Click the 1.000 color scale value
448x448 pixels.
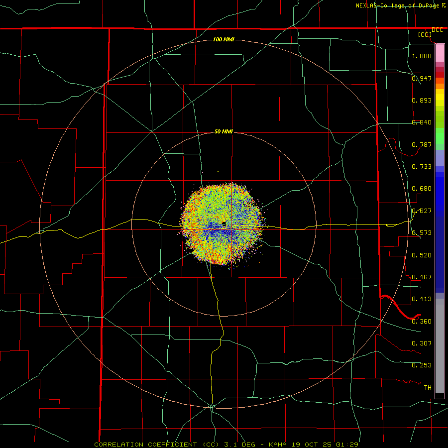(422, 56)
